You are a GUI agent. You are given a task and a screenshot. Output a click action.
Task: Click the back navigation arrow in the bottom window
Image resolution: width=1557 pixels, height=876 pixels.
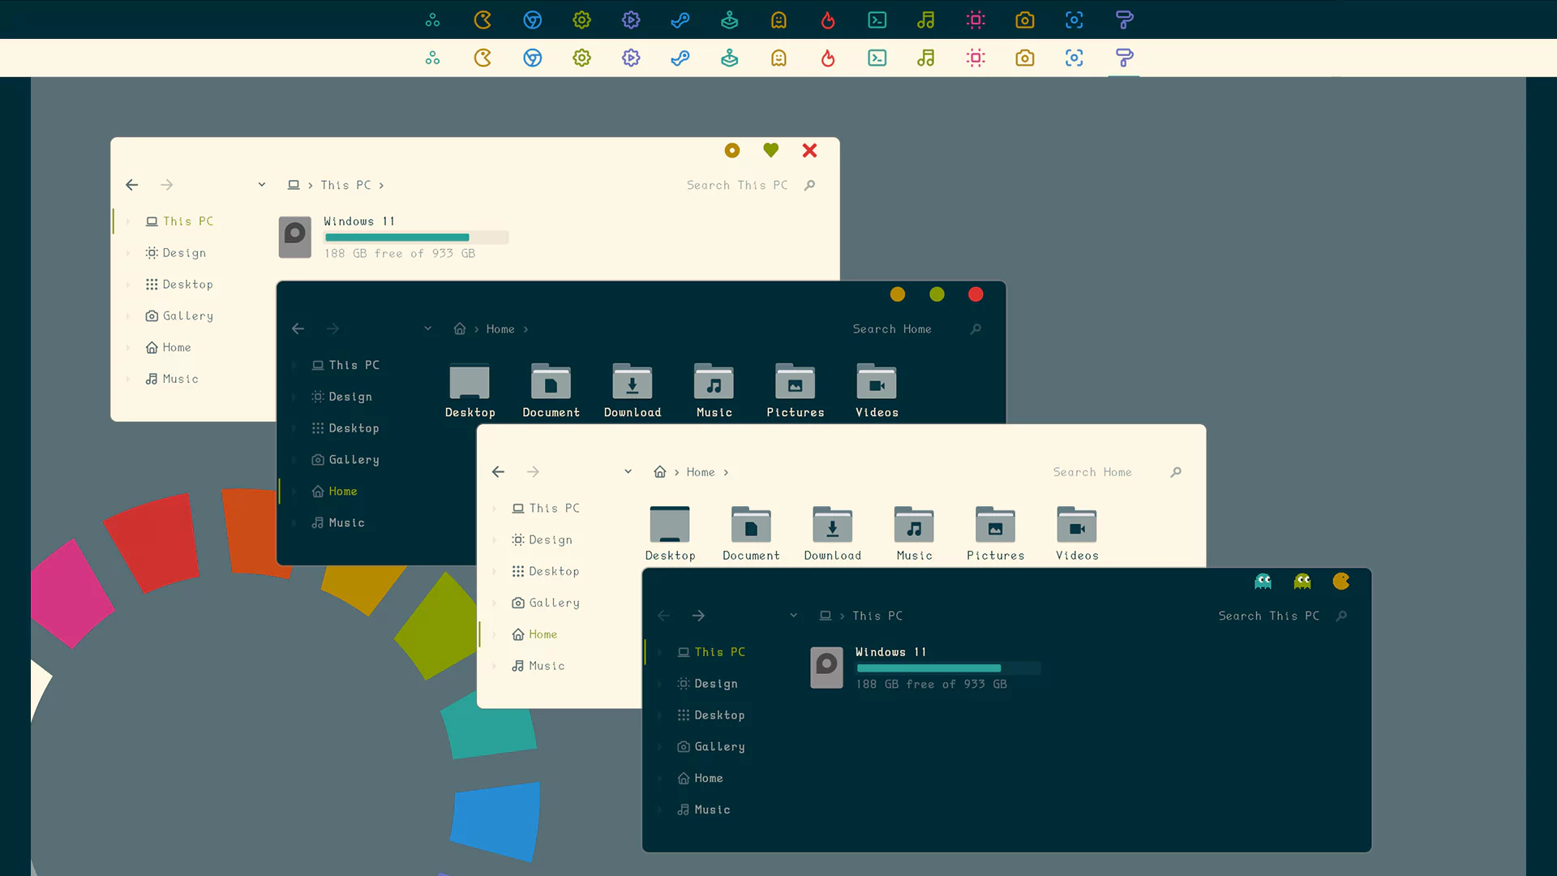coord(663,616)
